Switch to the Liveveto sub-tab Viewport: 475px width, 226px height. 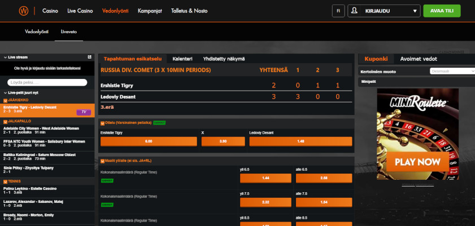69,32
